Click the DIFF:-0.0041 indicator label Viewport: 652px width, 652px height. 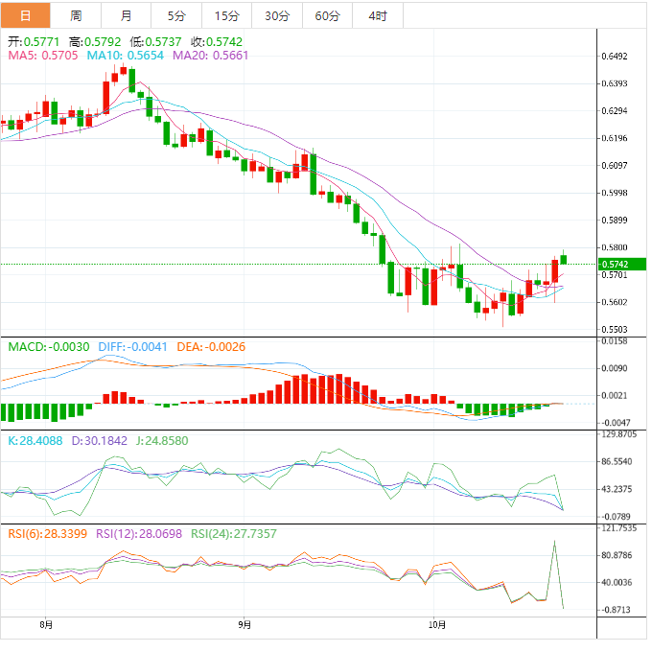(132, 347)
